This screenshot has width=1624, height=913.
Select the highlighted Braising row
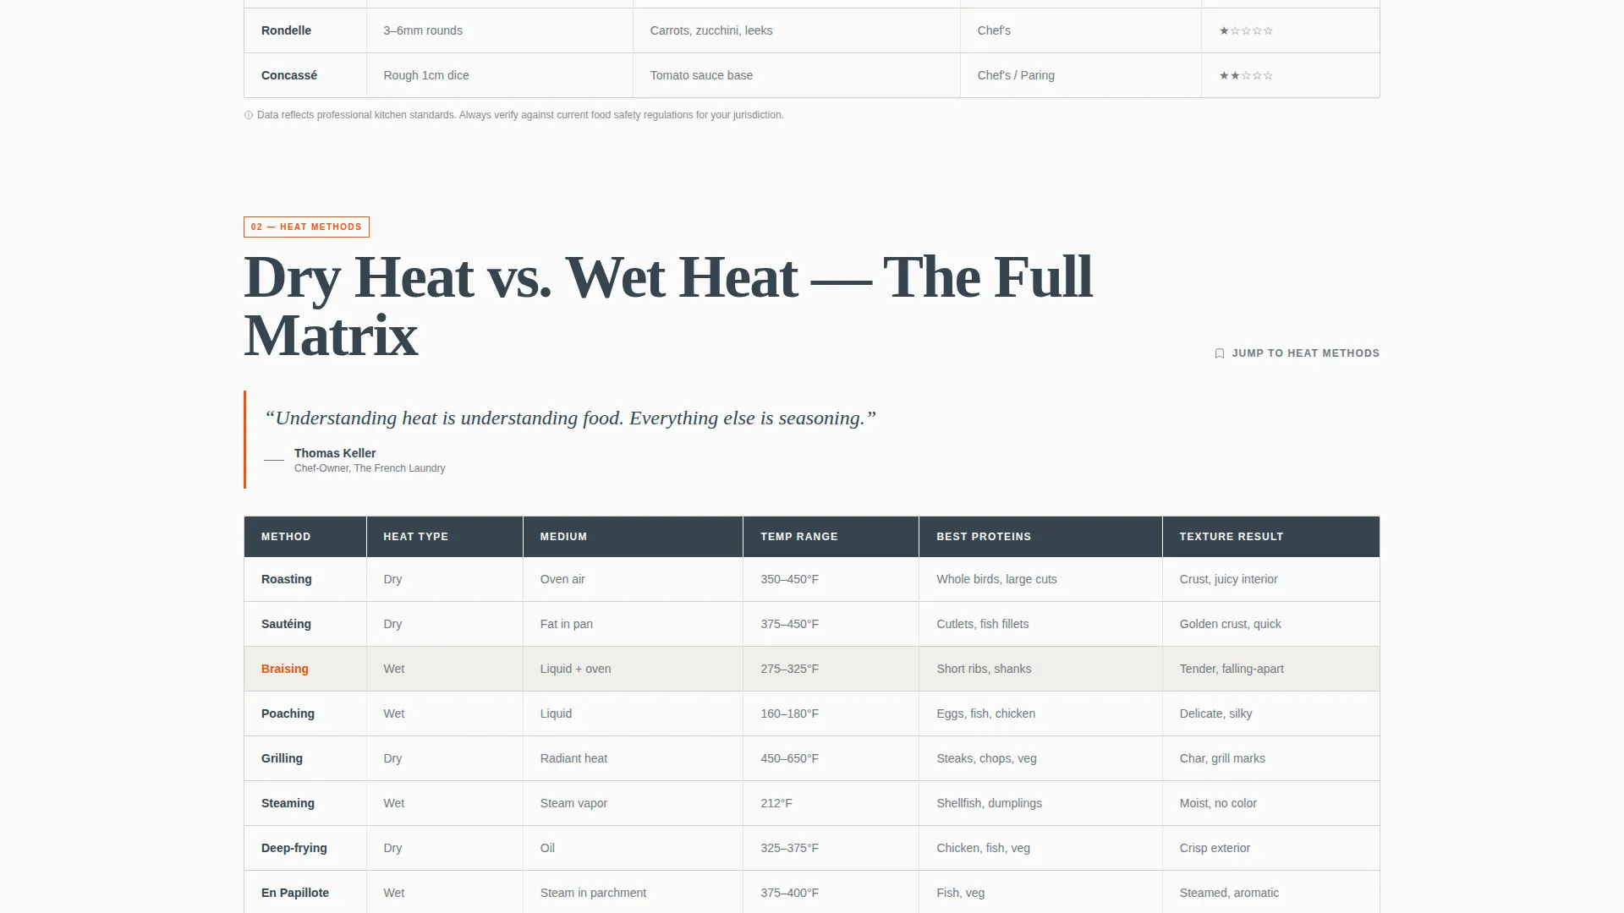click(812, 669)
